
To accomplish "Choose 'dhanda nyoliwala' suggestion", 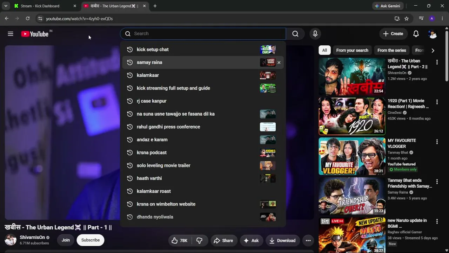I will tap(203, 217).
